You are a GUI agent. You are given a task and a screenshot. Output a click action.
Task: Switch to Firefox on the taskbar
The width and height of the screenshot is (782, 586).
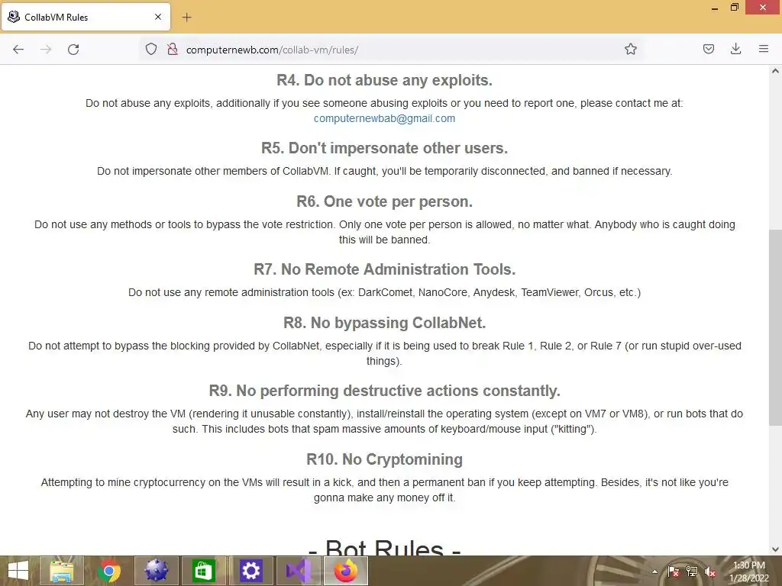pyautogui.click(x=346, y=571)
